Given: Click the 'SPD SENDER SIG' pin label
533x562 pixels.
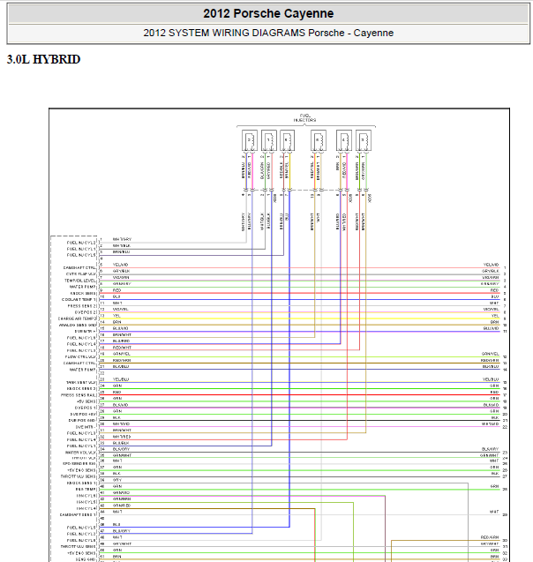Looking at the screenshot, I should pos(79,464).
